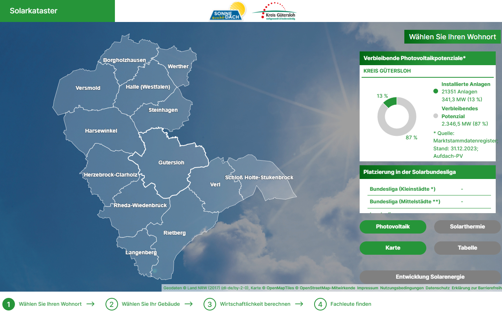This screenshot has height=314, width=502.
Task: Click Platzierung in der Solarbundesliga header
Action: tap(427, 172)
